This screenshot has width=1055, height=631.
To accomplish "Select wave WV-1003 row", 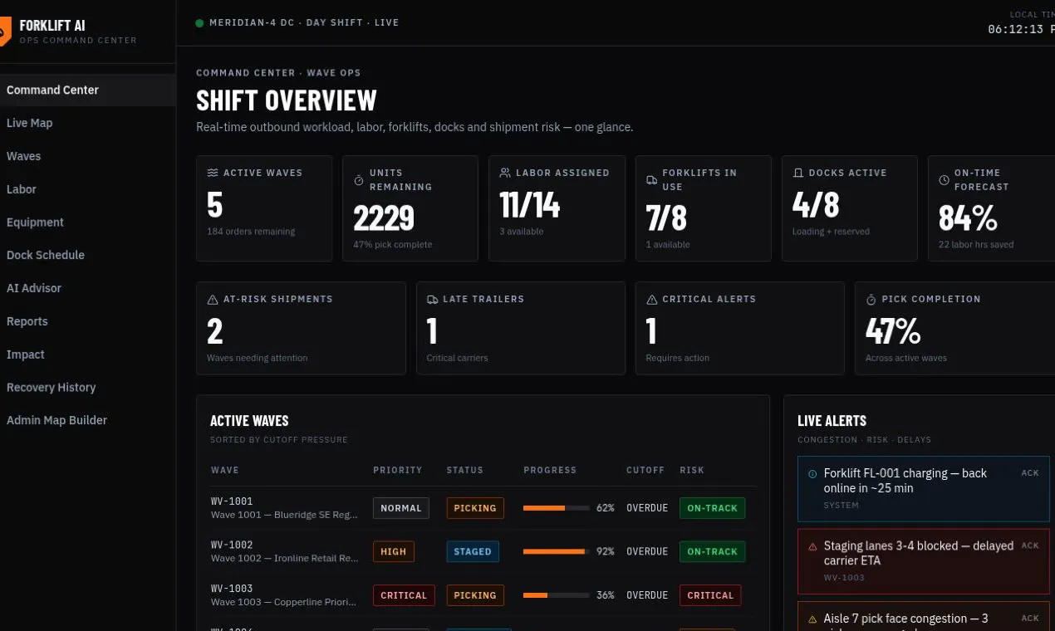I will [x=483, y=595].
